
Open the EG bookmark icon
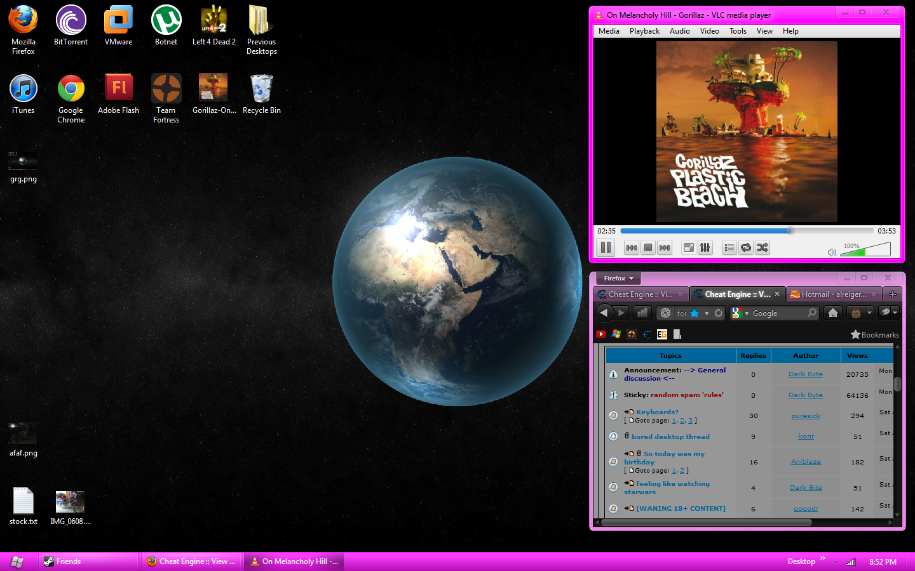click(662, 334)
